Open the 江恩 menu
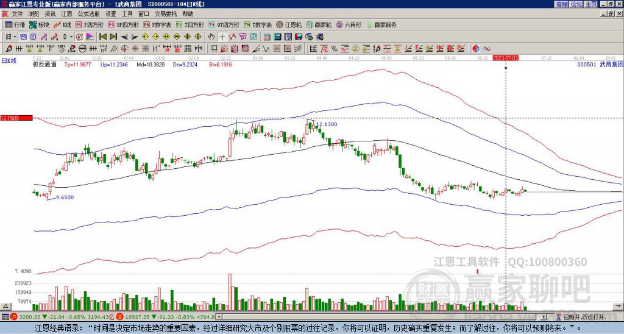The image size is (624, 334). (x=66, y=14)
